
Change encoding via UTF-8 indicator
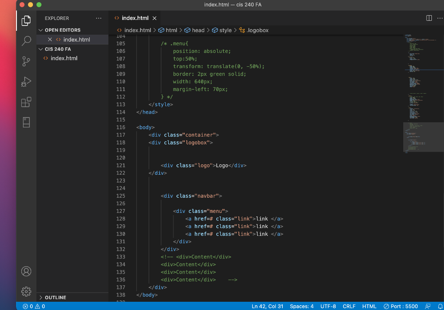(x=328, y=307)
